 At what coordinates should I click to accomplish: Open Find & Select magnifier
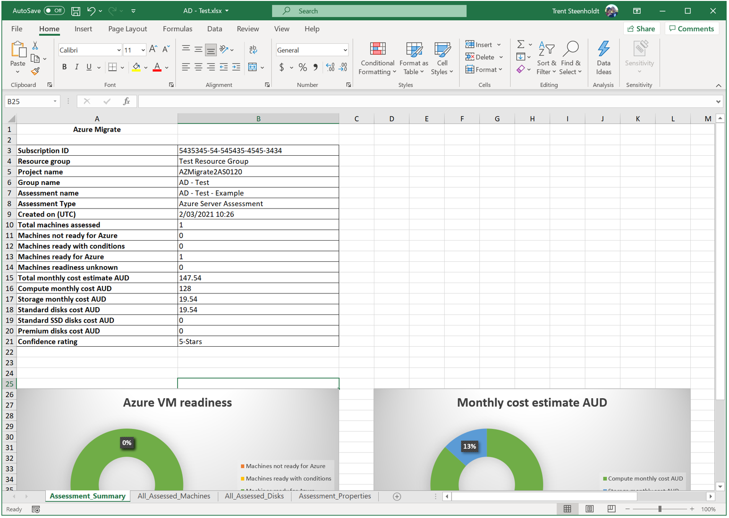pos(571,58)
